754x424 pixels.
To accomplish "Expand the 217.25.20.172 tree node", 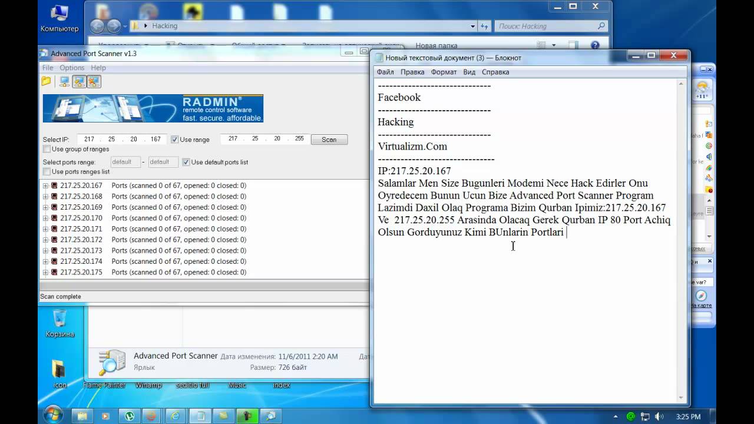I will coord(45,240).
